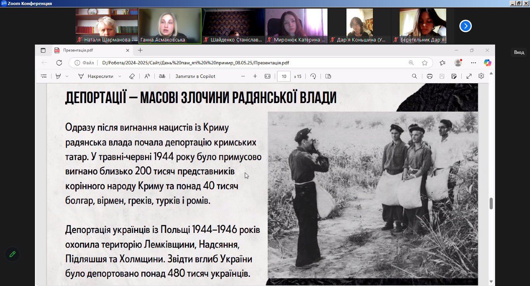Expand the highlight tool dropdown arrow
The height and width of the screenshot is (286, 530).
[x=67, y=76]
